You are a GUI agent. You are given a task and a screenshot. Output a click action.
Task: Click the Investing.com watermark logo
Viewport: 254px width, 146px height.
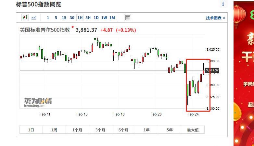[x=38, y=103]
